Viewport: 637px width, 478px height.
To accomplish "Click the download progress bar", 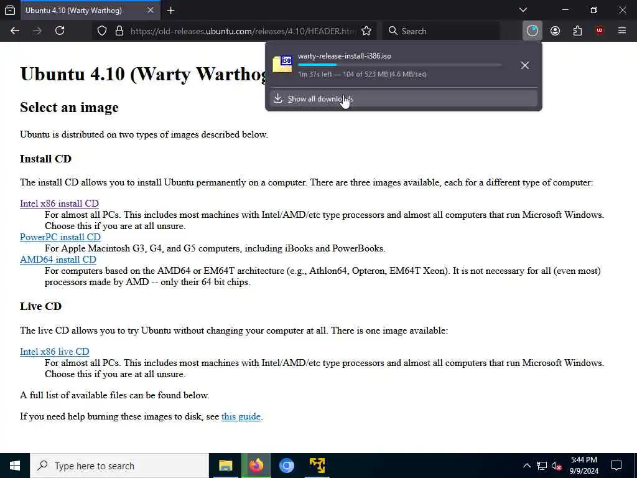I will pyautogui.click(x=400, y=65).
